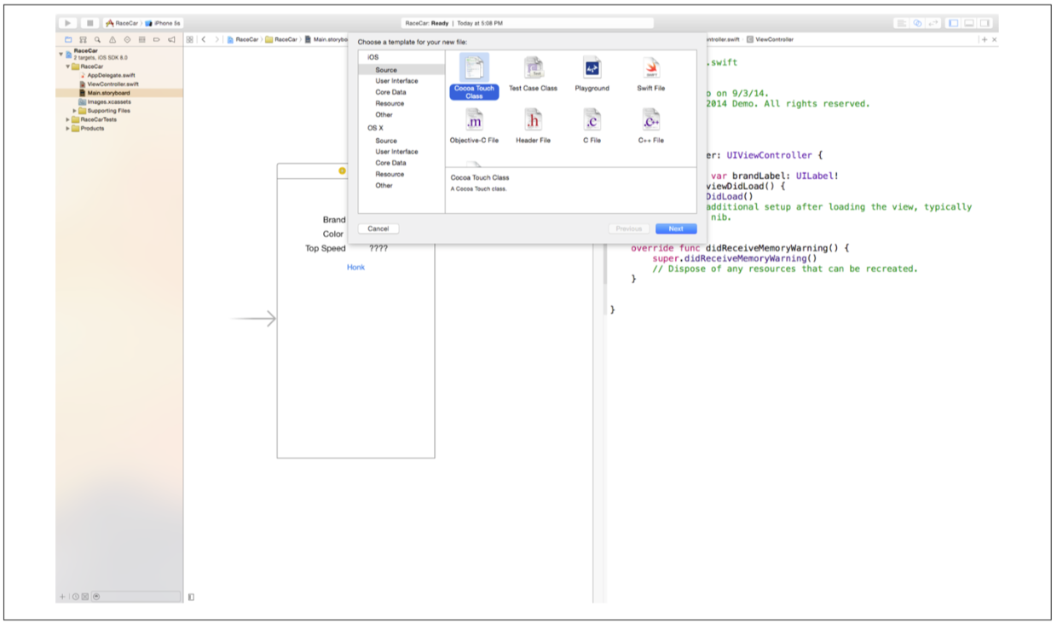This screenshot has width=1057, height=624.
Task: Click the Cancel button
Action: pyautogui.click(x=378, y=228)
